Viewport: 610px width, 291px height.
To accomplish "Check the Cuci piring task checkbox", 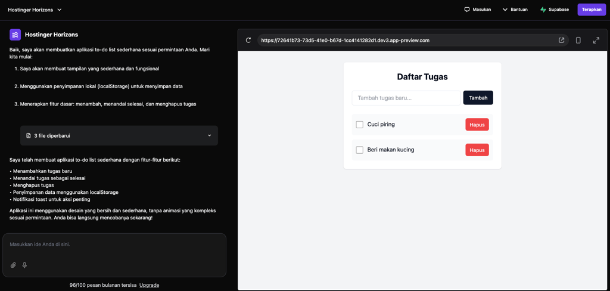I will 359,125.
